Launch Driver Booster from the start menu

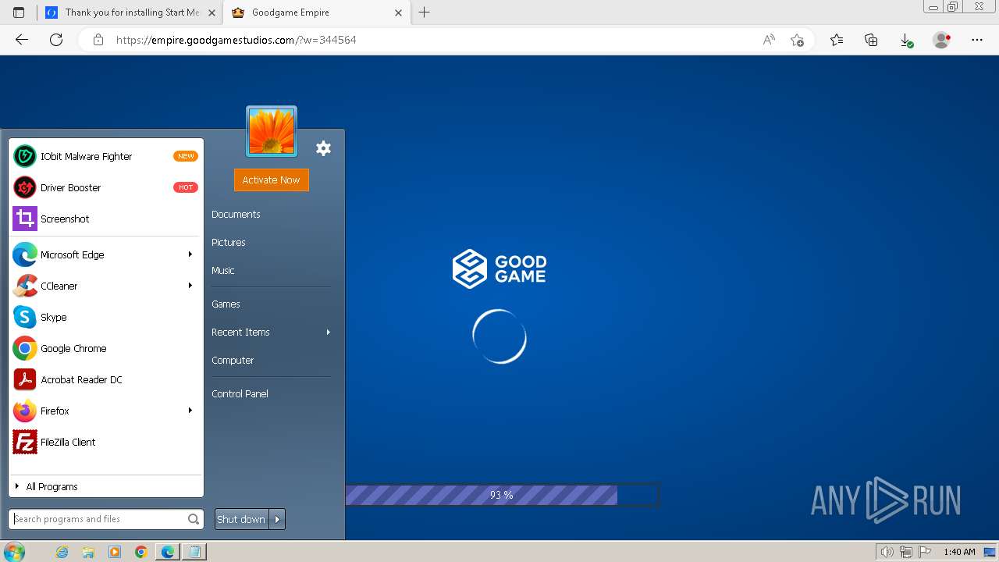tap(106, 187)
